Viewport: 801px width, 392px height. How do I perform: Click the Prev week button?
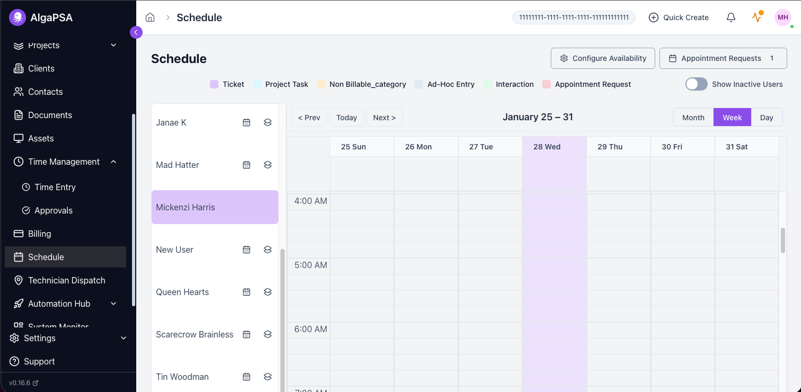point(309,118)
